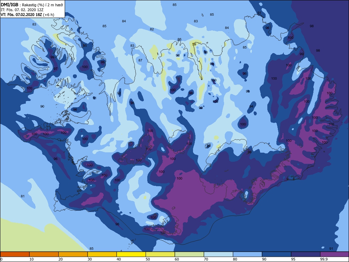Image resolution: width=349 pixels, height=262 pixels.
Task: Select the bright yellow 40–50 legend swatch
Action: click(131, 254)
